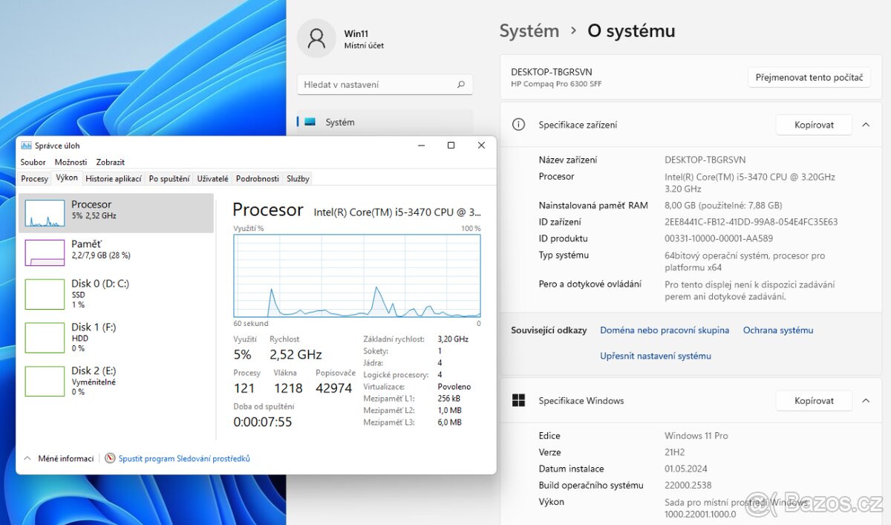
Task: Click the 1218 Vlákna value
Action: (288, 388)
